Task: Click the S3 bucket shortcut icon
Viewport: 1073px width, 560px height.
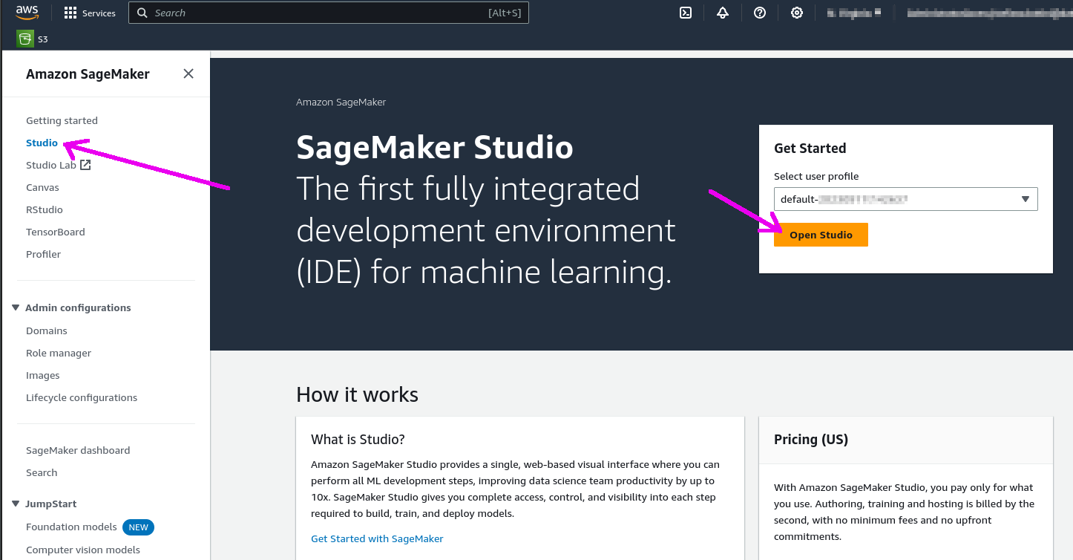Action: coord(25,39)
